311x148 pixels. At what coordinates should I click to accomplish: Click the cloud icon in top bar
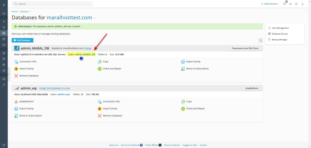290,4
